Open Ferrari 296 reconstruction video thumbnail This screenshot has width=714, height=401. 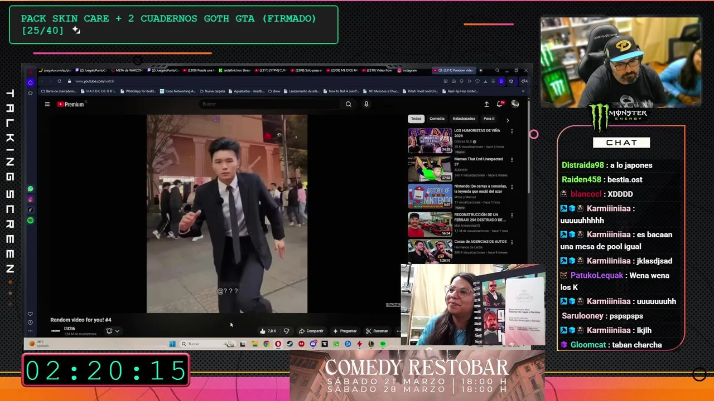430,224
